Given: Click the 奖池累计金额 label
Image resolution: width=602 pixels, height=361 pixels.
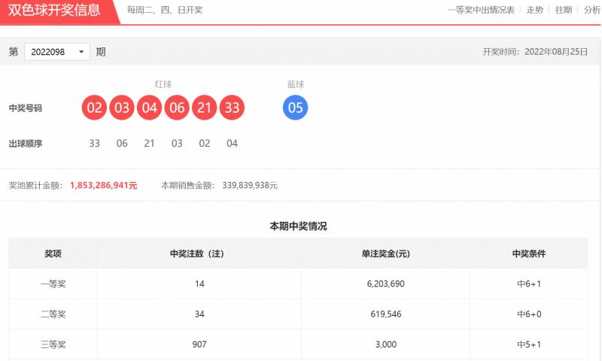Looking at the screenshot, I should pyautogui.click(x=35, y=186).
